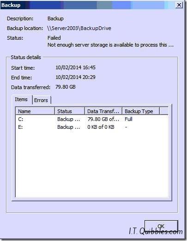Click the truncated error message text
The width and height of the screenshot is (187, 241).
tap(110, 45)
